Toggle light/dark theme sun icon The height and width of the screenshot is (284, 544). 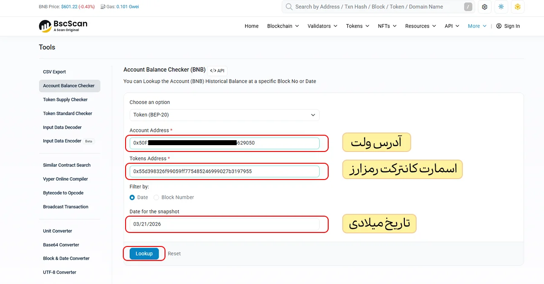501,7
